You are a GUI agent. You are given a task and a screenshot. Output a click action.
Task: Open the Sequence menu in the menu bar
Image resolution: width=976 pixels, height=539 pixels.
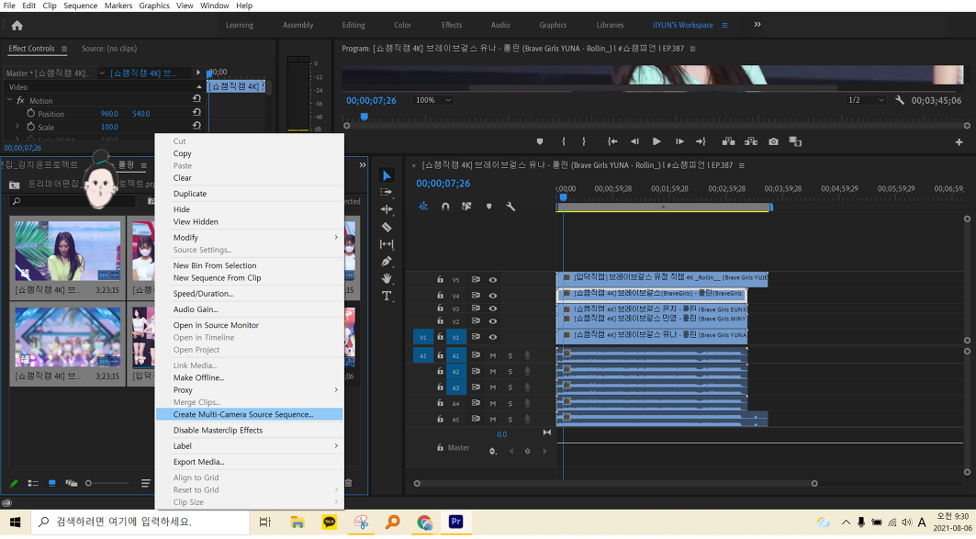point(80,6)
